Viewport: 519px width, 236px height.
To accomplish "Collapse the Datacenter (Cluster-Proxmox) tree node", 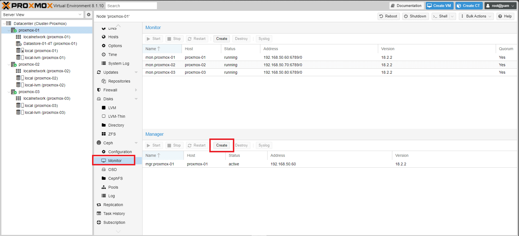I will click(4, 24).
